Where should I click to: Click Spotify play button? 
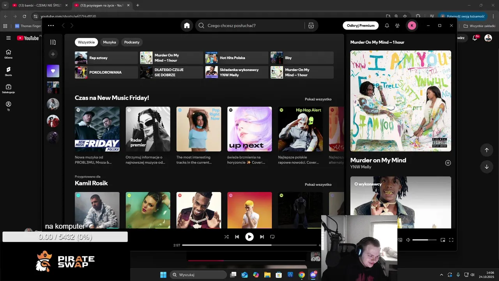[249, 237]
